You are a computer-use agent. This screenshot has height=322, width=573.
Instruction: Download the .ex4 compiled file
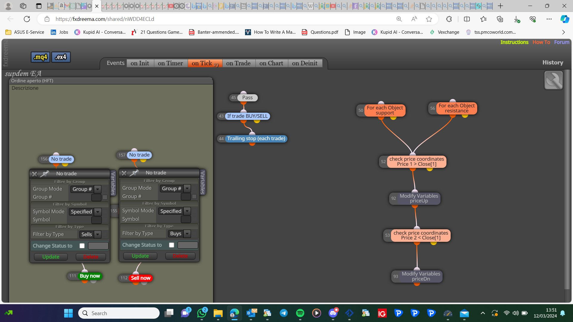coord(61,57)
